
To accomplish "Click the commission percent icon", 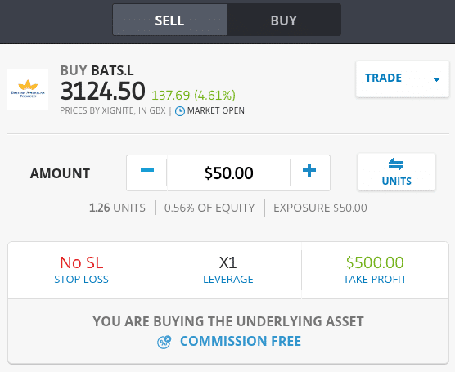I will tap(164, 342).
